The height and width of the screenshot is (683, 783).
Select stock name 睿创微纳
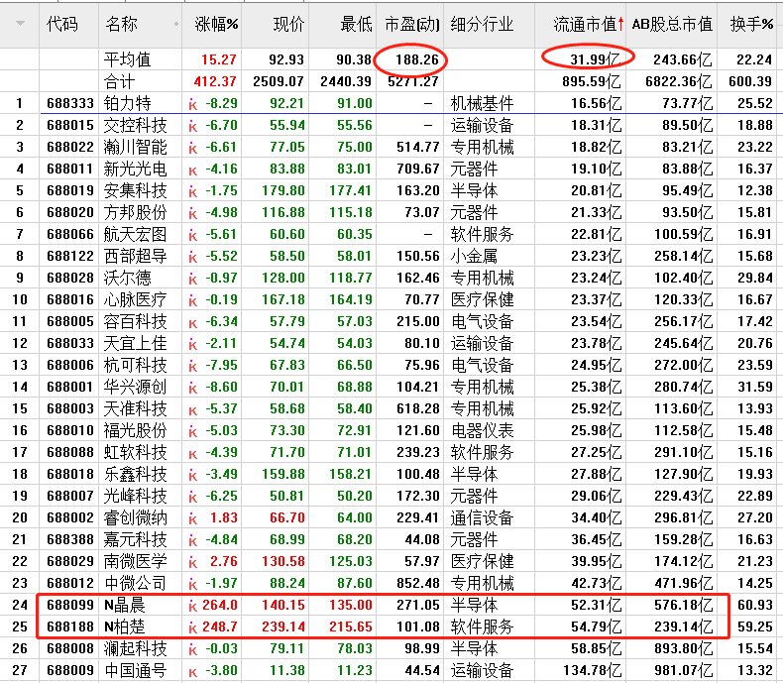[136, 517]
